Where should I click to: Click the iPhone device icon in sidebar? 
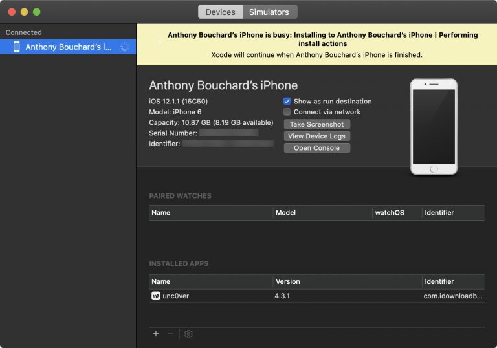(x=17, y=47)
